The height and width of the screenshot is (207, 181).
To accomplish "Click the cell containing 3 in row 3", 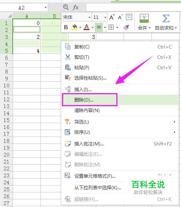I will [x=82, y=37].
